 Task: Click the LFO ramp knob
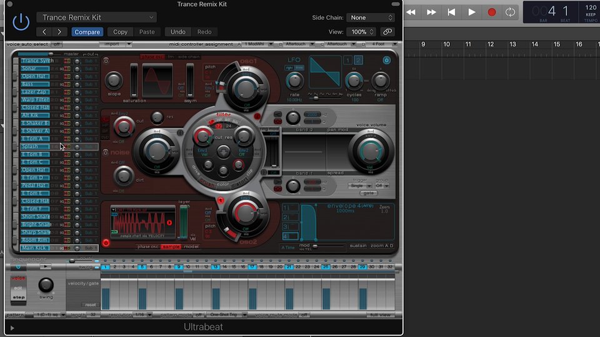pyautogui.click(x=380, y=81)
